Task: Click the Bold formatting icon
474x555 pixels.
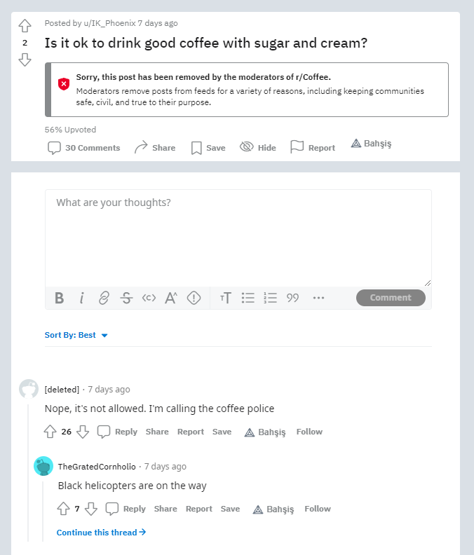Action: (x=60, y=298)
